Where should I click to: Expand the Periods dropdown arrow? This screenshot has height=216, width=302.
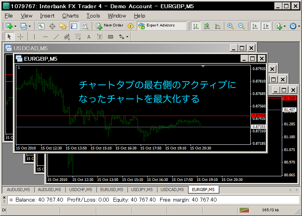pyautogui.click(x=299, y=26)
